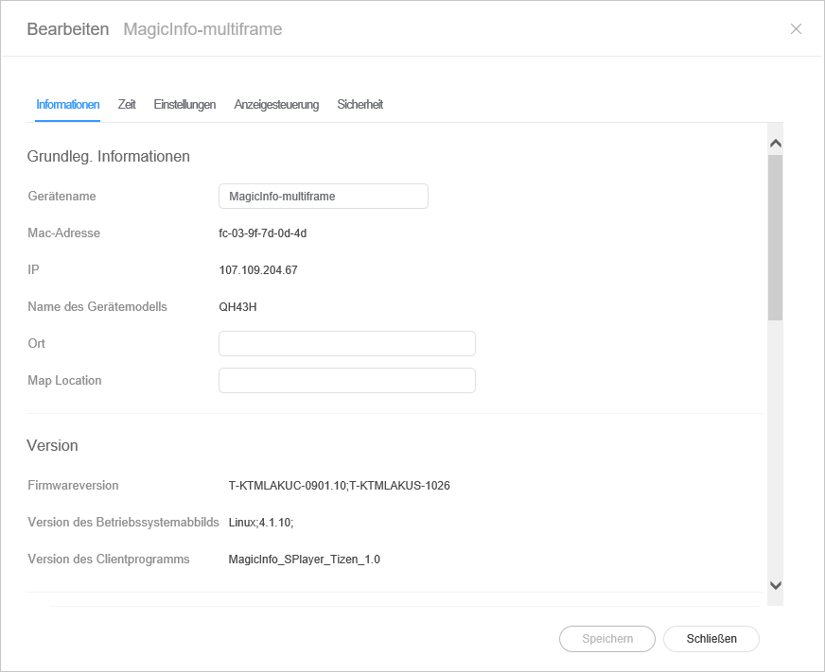
Task: Open the Sicherheit tab
Action: point(360,105)
